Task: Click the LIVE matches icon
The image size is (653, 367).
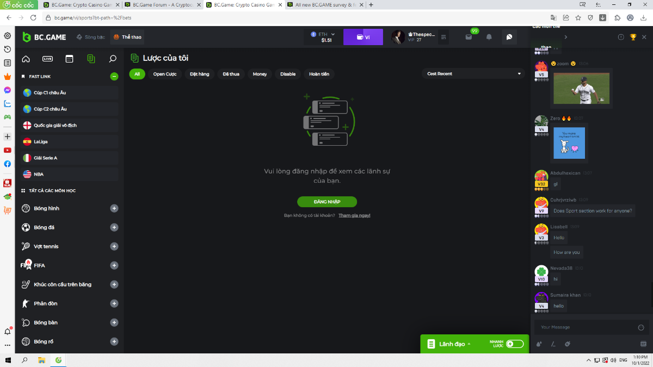Action: point(47,59)
